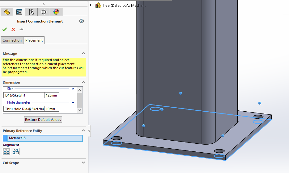Click the yellow instruction message text
This screenshot has height=173, width=289.
tap(44, 66)
